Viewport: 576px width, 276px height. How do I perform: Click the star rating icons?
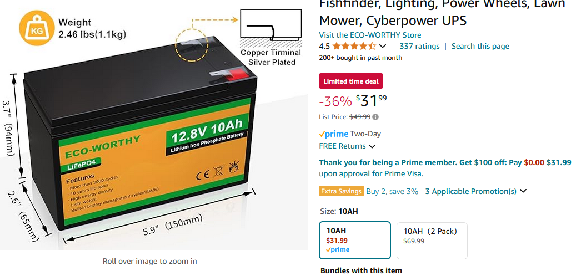(x=354, y=46)
